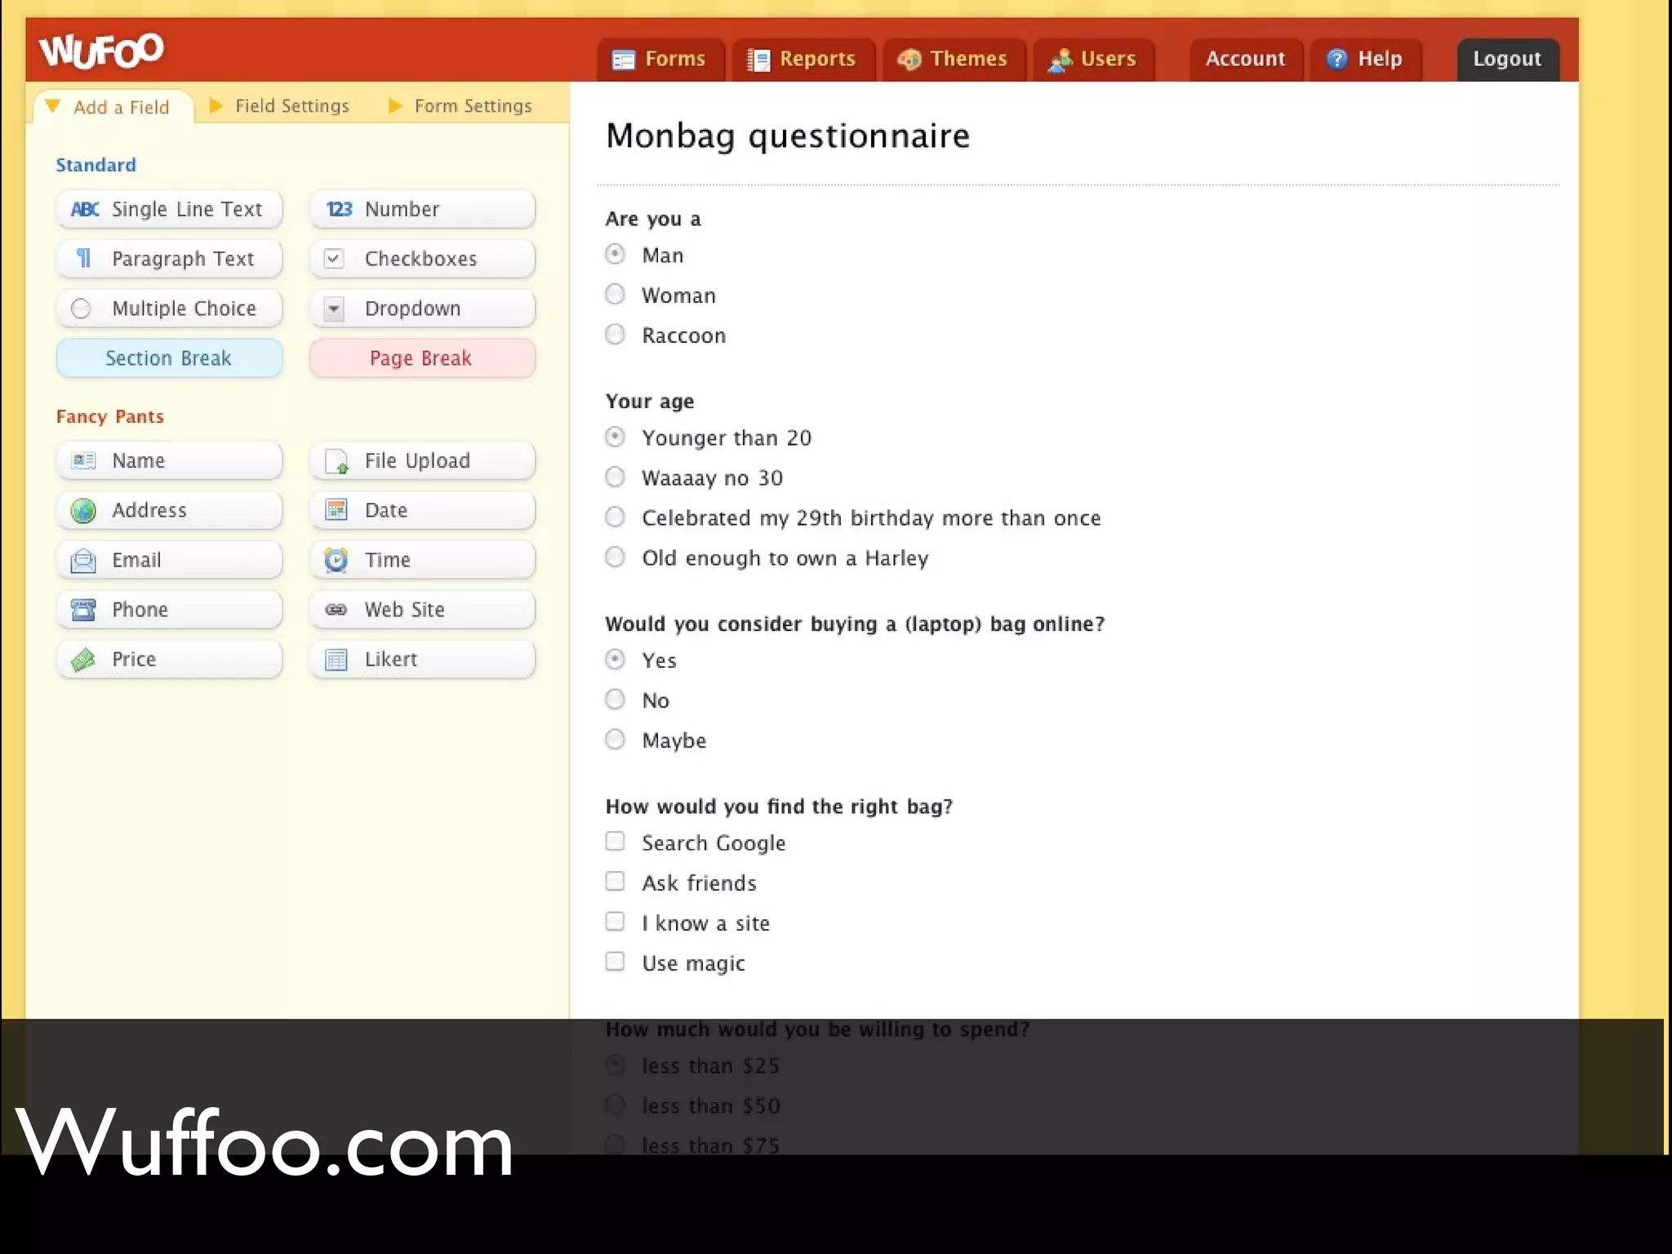This screenshot has height=1254, width=1672.
Task: Click the Standard section heading
Action: point(96,165)
